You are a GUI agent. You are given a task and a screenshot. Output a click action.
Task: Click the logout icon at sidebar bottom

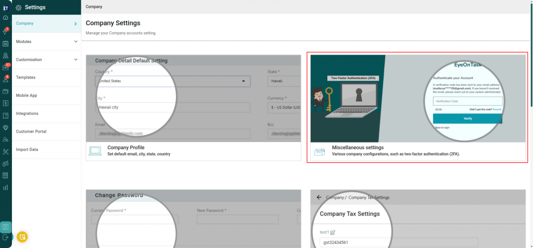coord(5,237)
